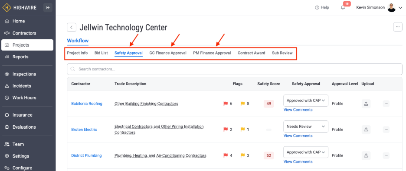
Task: Click the Search contractors input field
Action: [x=235, y=69]
